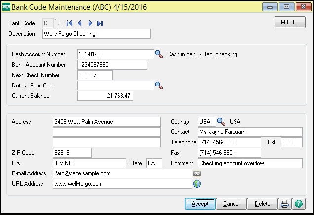314x215 pixels.
Task: Click the second Address line field
Action: pyautogui.click(x=107, y=132)
